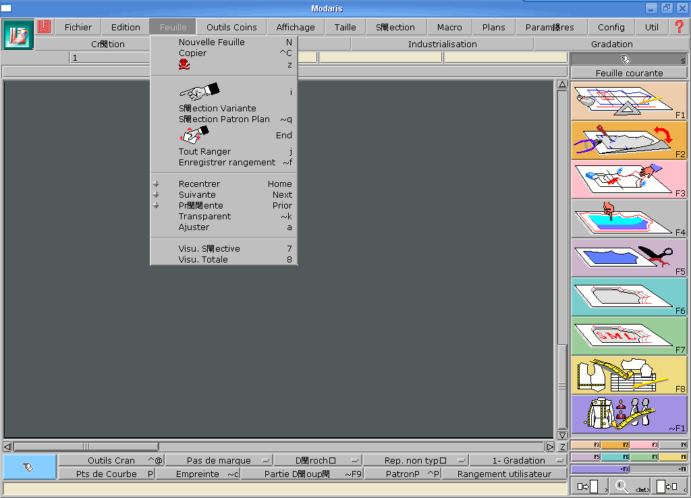The width and height of the screenshot is (691, 498).
Task: Click the small purple ~F1 color strip
Action: tap(601, 470)
